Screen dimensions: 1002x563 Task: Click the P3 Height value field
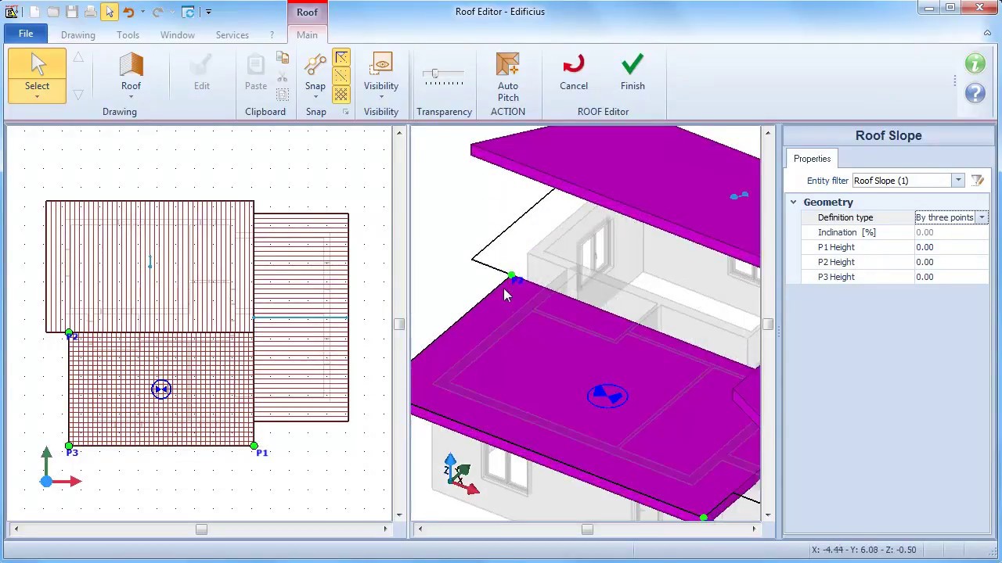click(x=951, y=277)
